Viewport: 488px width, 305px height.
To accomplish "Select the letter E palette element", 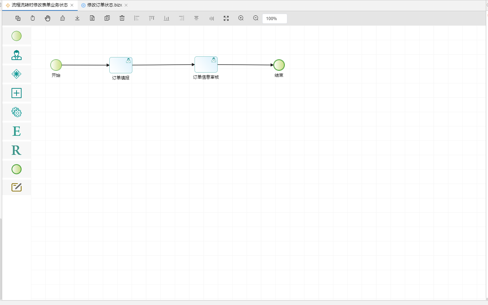I will 17,131.
